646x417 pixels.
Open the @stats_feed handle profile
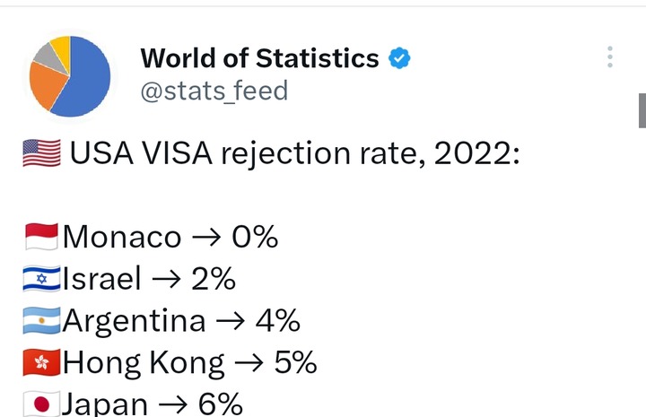(214, 91)
